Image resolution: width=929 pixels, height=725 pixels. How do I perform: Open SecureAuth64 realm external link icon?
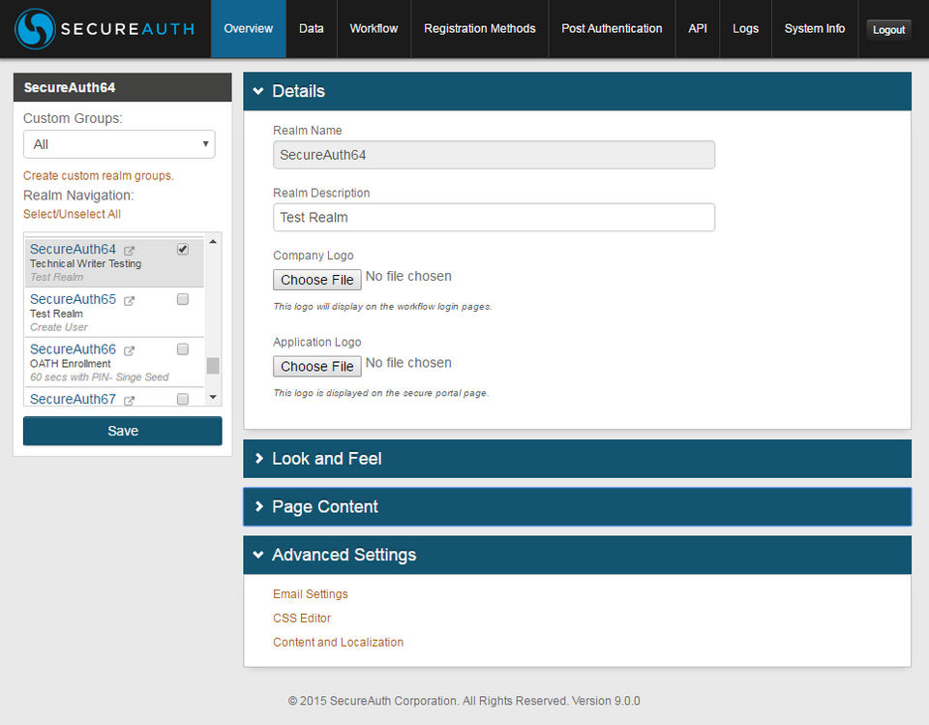129,250
